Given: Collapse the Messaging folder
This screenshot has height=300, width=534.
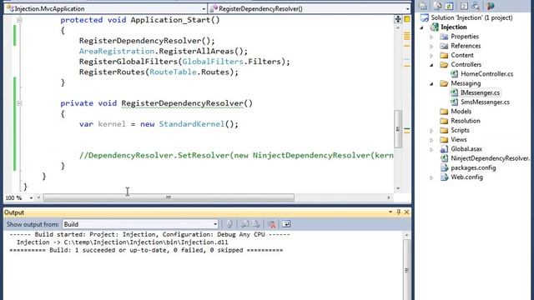Looking at the screenshot, I should [431, 83].
